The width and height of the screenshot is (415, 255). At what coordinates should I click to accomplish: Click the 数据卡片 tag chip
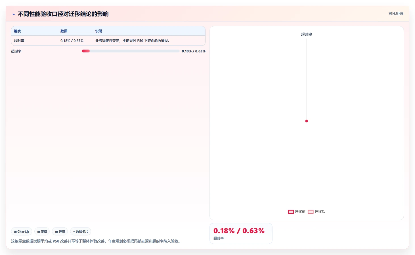81,231
